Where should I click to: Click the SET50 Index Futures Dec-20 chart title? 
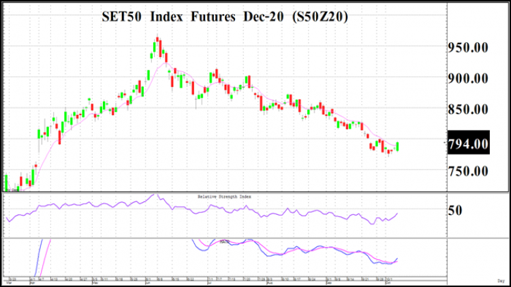click(225, 16)
